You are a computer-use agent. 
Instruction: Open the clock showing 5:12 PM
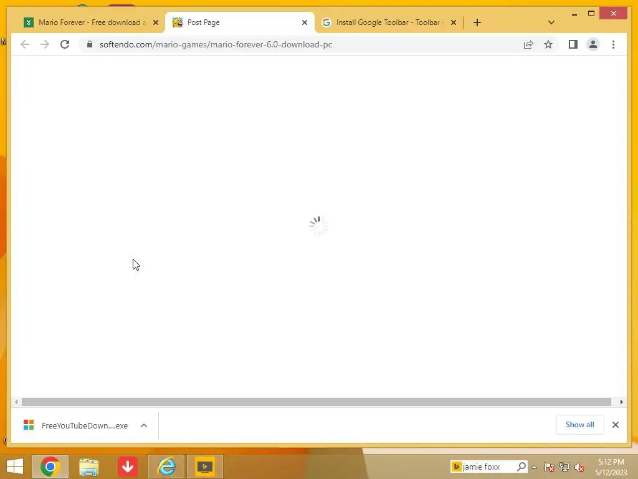(x=611, y=467)
